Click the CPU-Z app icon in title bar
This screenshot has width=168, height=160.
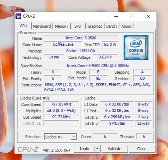point(18,16)
